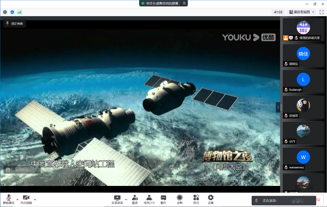Open the Members (成员) list
This screenshot has width=327, height=207.
point(149,199)
